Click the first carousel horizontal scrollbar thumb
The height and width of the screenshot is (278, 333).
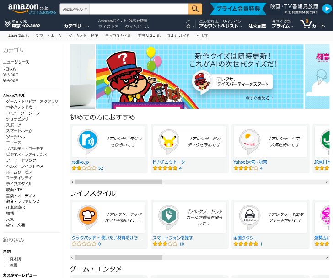pos(118,182)
